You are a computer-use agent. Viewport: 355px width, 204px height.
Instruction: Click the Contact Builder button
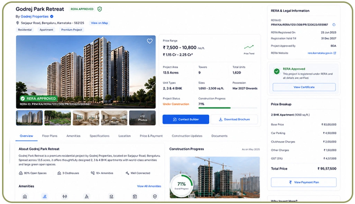point(186,119)
